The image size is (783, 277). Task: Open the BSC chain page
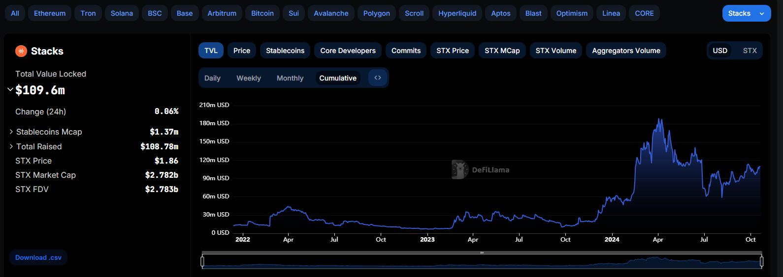155,13
